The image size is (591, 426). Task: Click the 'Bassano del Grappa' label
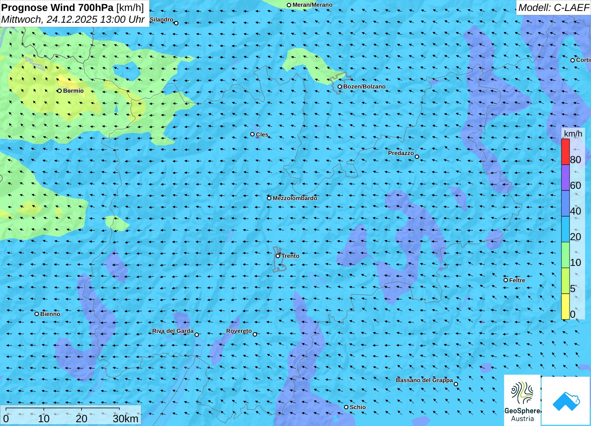424,380
